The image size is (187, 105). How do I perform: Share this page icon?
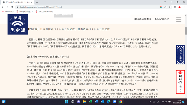[x=165, y=7]
